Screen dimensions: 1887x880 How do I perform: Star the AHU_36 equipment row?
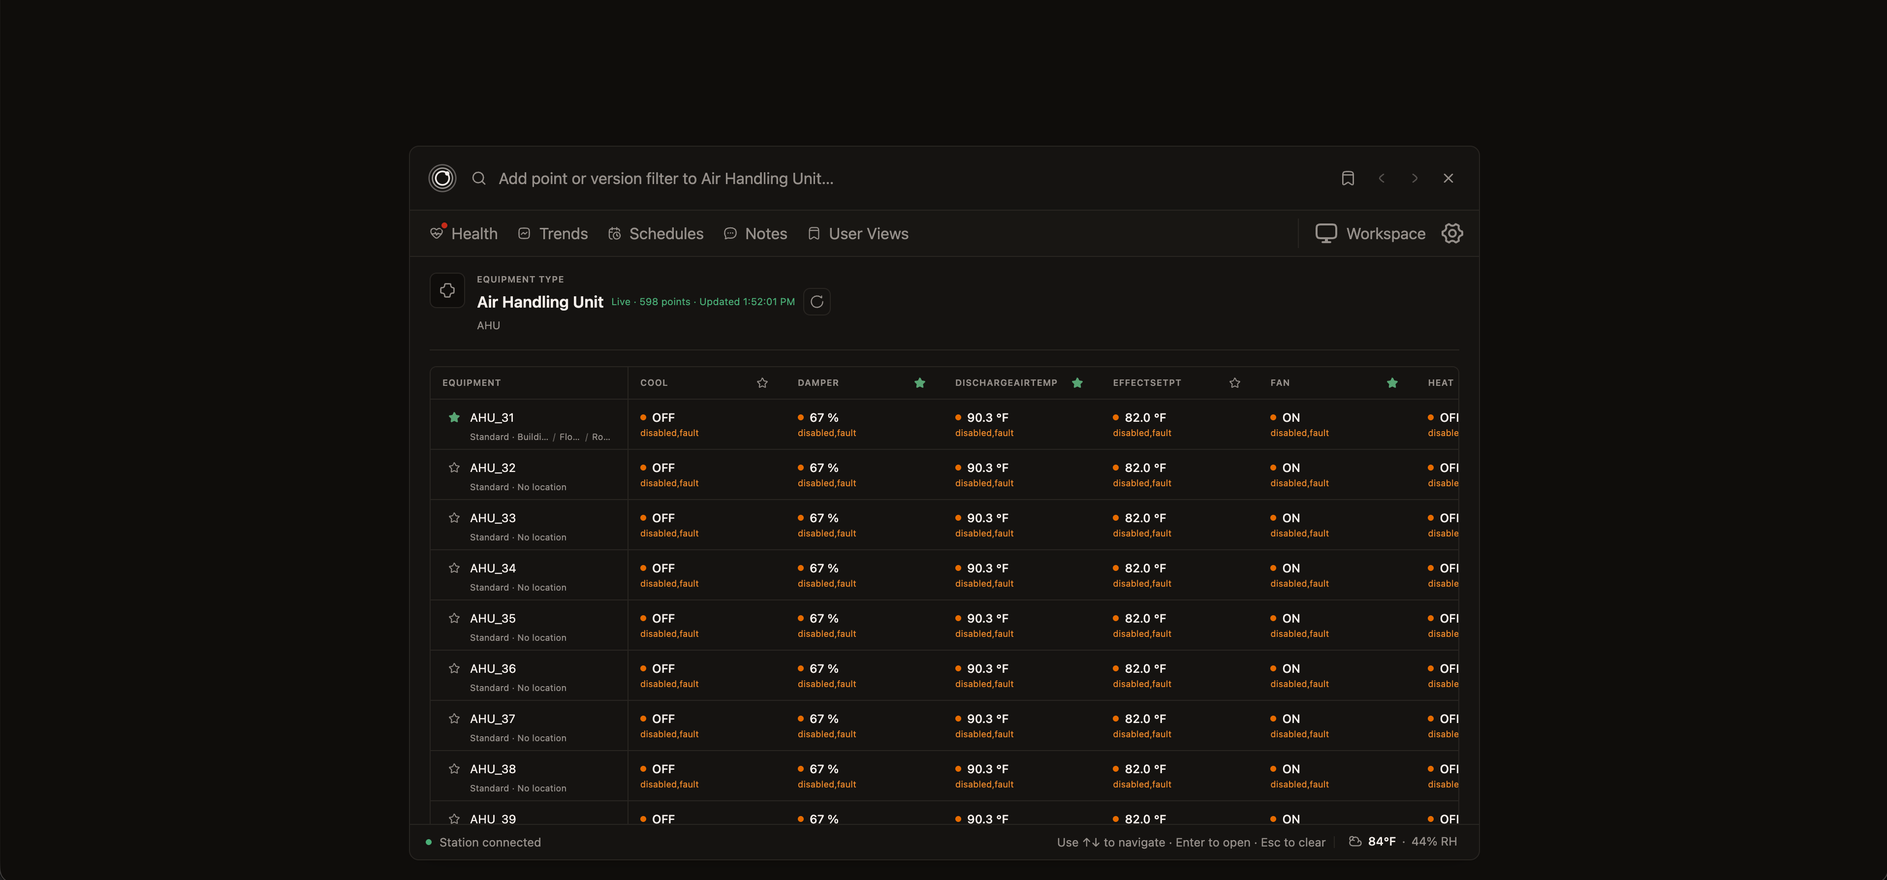coord(454,668)
